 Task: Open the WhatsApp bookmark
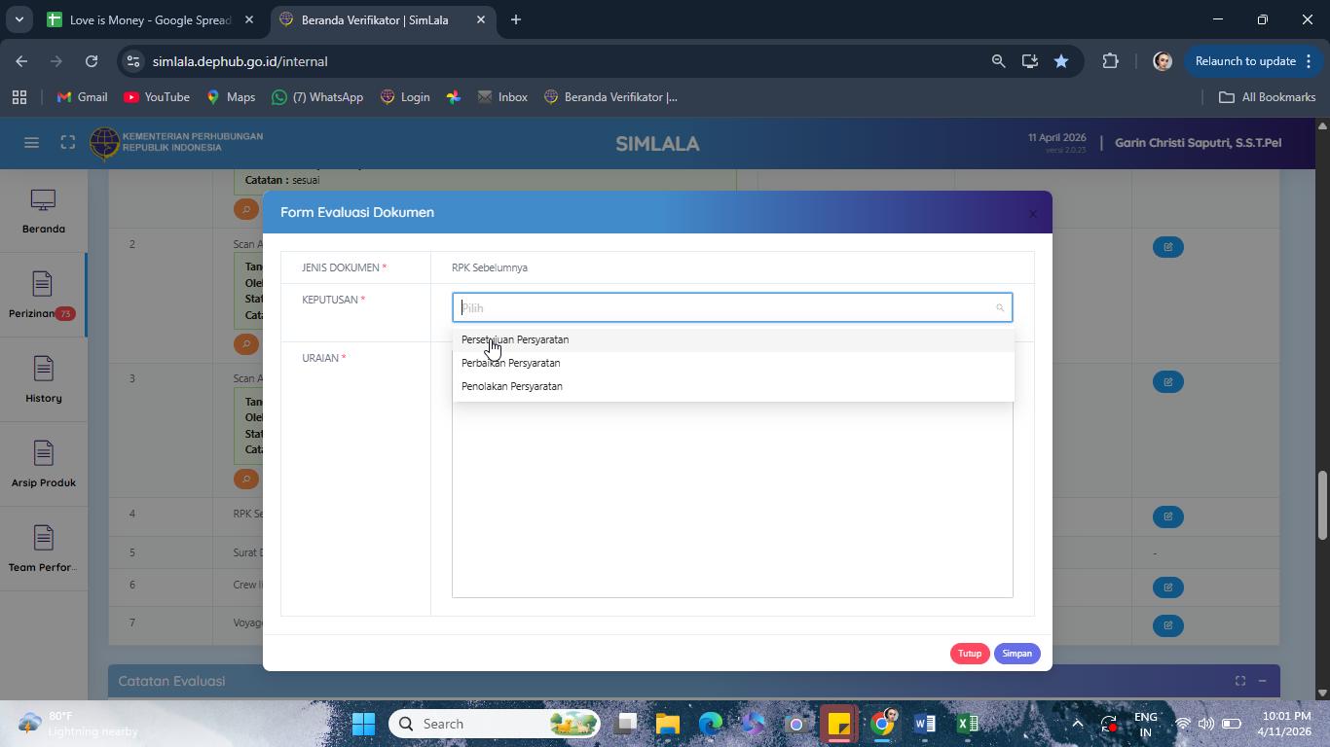point(317,97)
